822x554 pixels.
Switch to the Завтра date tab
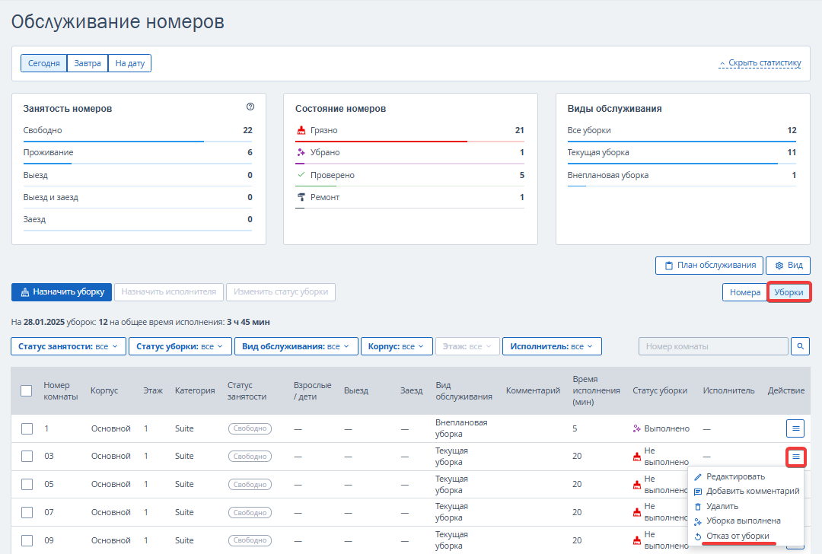[88, 63]
